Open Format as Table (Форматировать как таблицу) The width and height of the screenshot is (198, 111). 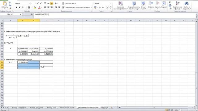[x=134, y=6]
